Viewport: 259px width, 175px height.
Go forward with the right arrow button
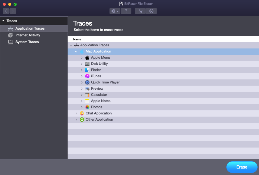point(13,11)
